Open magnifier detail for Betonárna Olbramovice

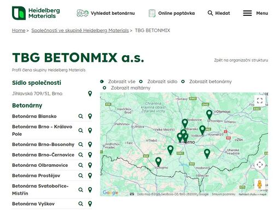(80, 165)
